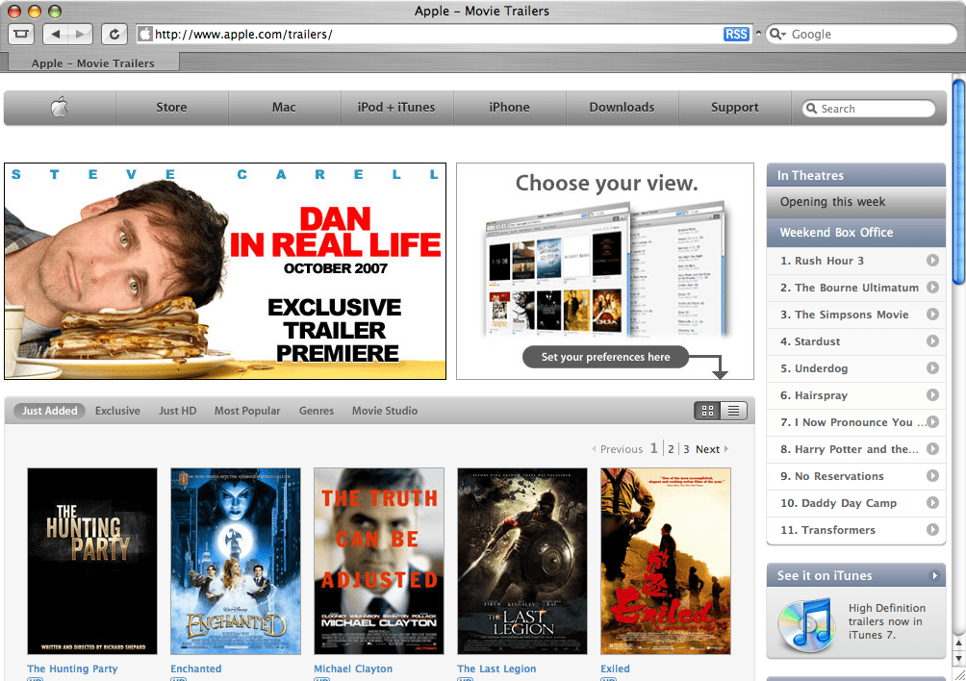Click the arrow icon next to The Simpsons Movie
966x681 pixels.
[x=932, y=314]
